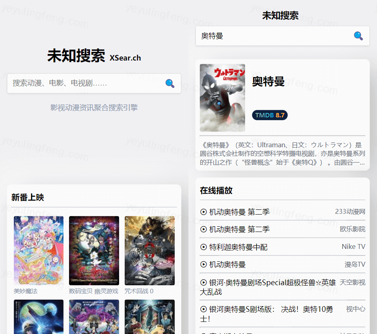
Task: Open 机动奥特曼 第二季 from 233动漫网
Action: pos(239,212)
